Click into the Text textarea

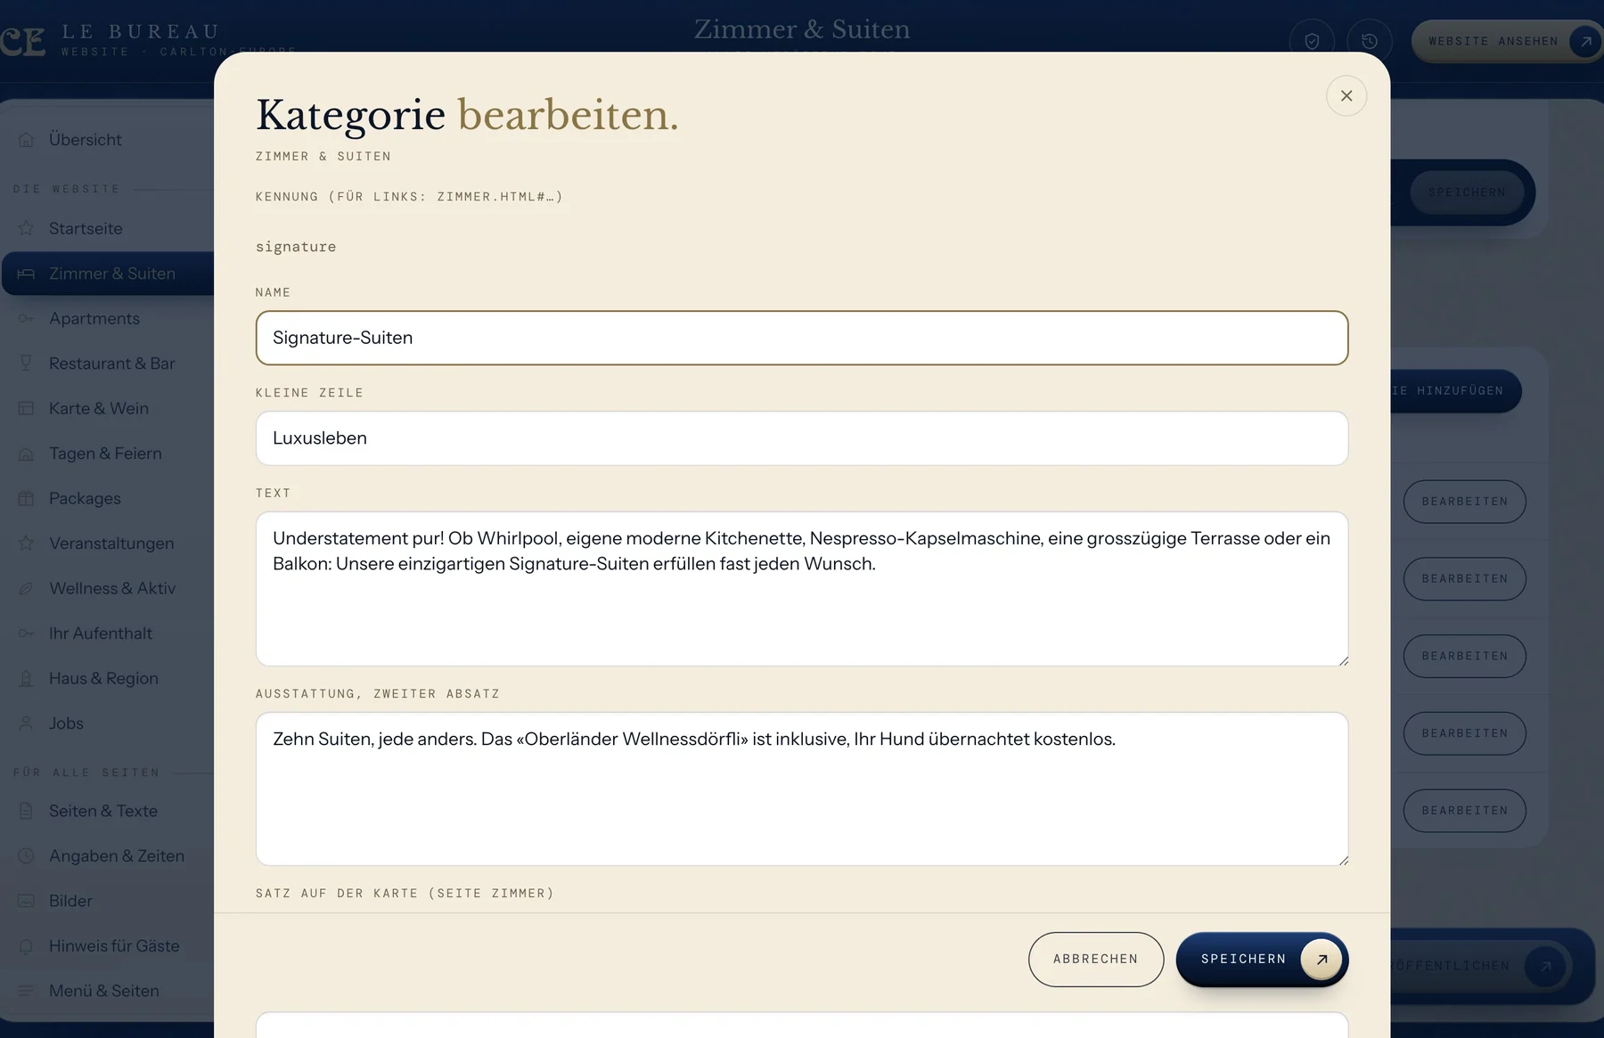(802, 589)
